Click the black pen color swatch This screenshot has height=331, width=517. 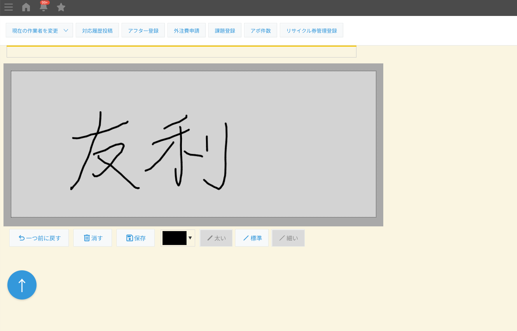point(174,238)
